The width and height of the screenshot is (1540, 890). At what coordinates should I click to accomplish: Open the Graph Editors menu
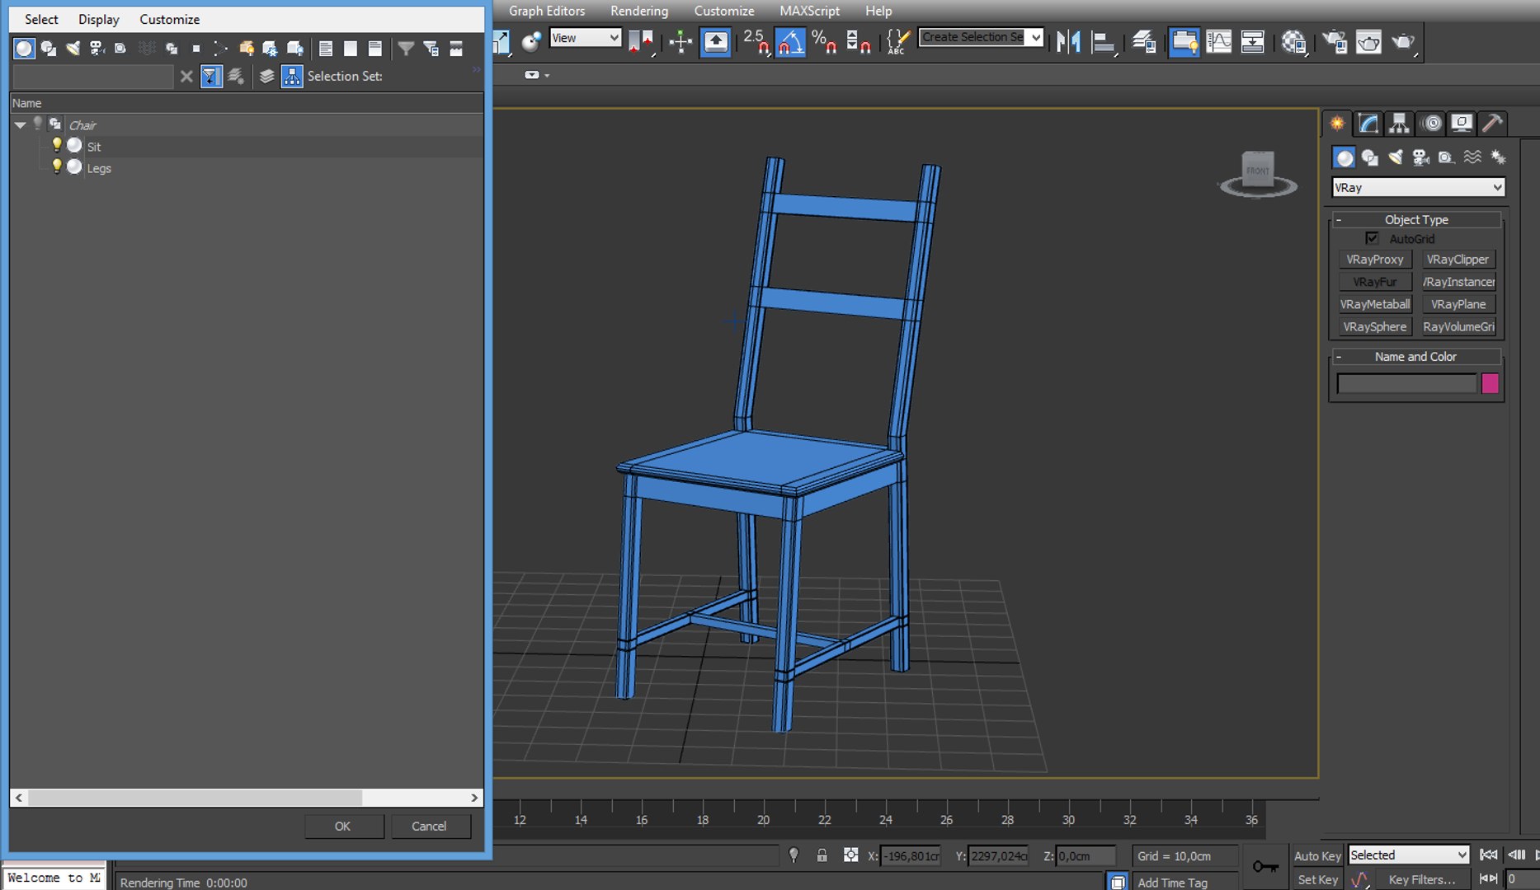(547, 11)
